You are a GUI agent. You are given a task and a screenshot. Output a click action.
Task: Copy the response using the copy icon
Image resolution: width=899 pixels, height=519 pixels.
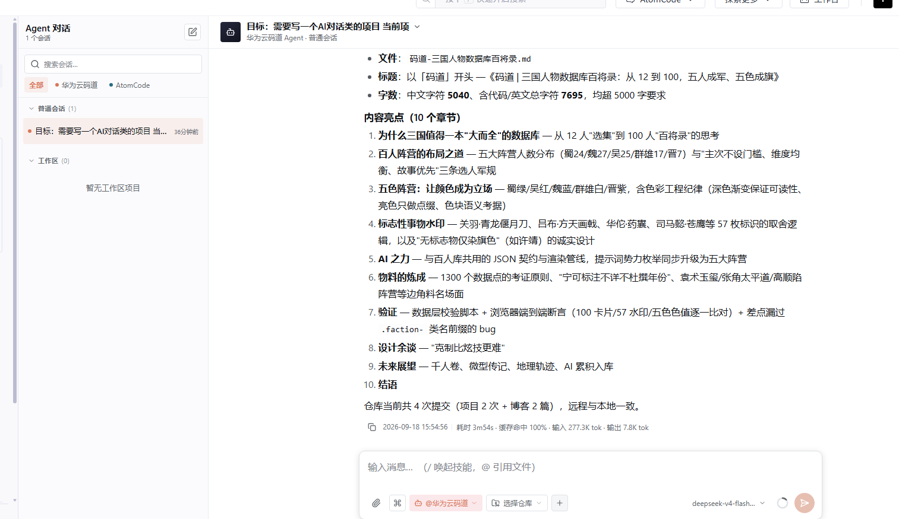pos(372,427)
